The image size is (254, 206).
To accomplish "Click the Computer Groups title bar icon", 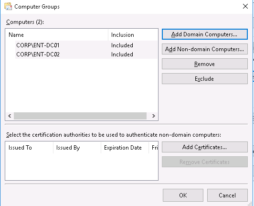I will 8,7.
